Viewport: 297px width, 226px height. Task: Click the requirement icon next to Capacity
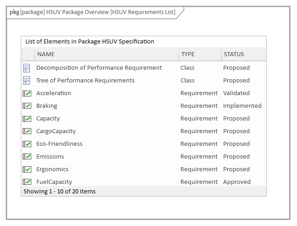tap(27, 119)
